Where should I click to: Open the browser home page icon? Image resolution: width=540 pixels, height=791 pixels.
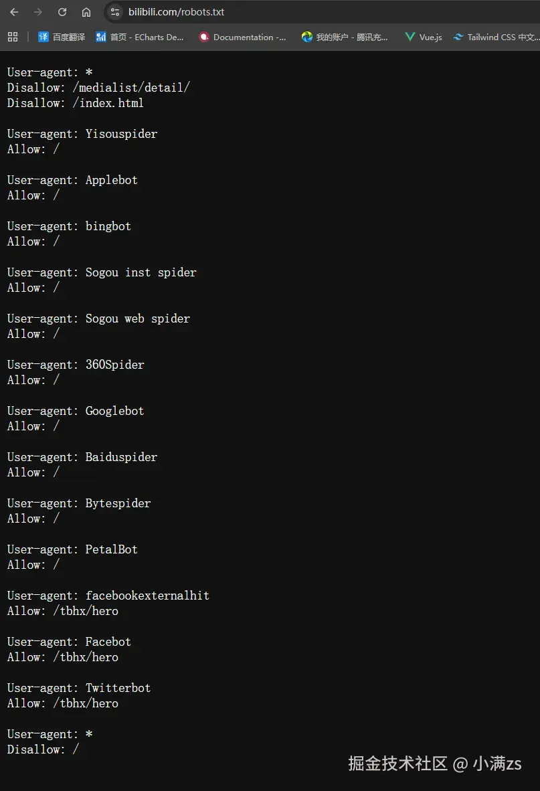coord(86,12)
